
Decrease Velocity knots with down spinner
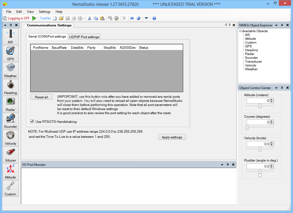point(272,145)
